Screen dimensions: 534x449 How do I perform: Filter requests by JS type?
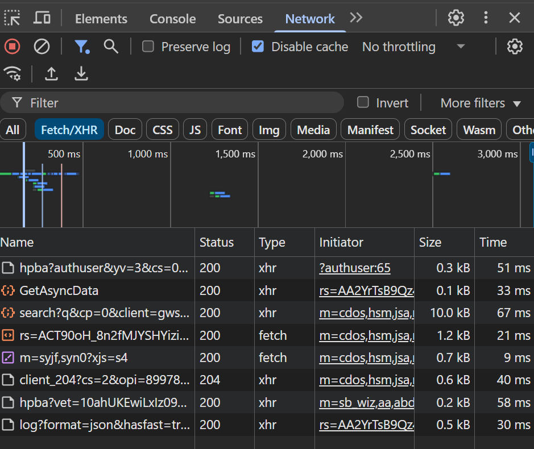tap(195, 130)
